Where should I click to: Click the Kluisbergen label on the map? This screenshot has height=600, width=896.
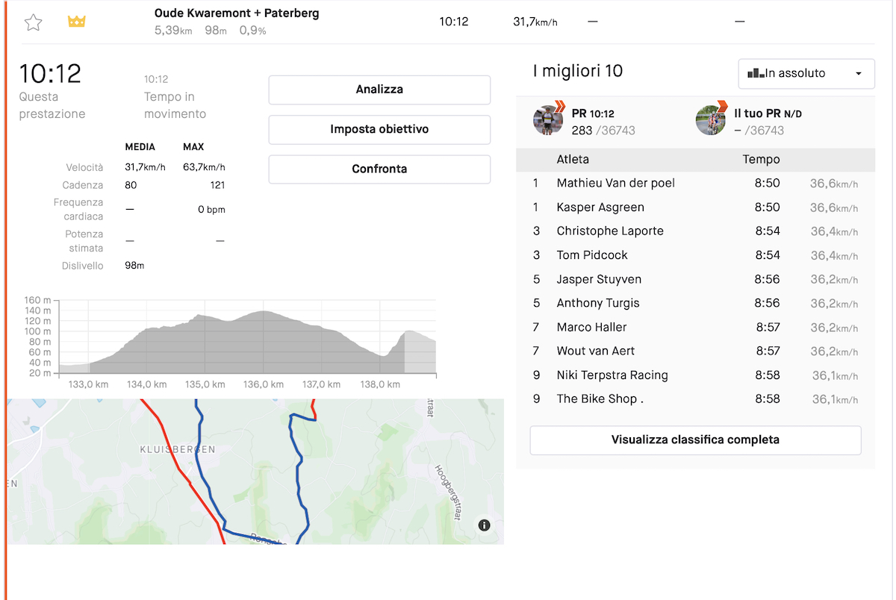point(178,449)
